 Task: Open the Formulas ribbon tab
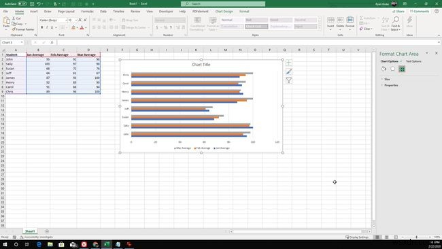[x=88, y=12]
